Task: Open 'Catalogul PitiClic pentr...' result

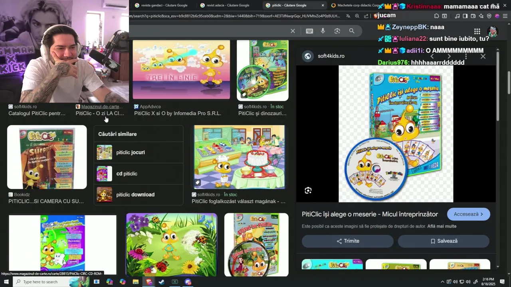Action: click(x=37, y=113)
